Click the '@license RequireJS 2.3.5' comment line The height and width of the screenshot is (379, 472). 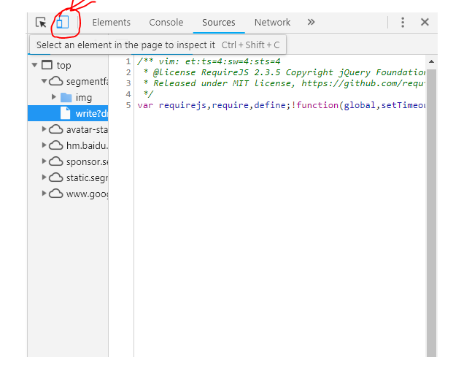click(x=285, y=72)
